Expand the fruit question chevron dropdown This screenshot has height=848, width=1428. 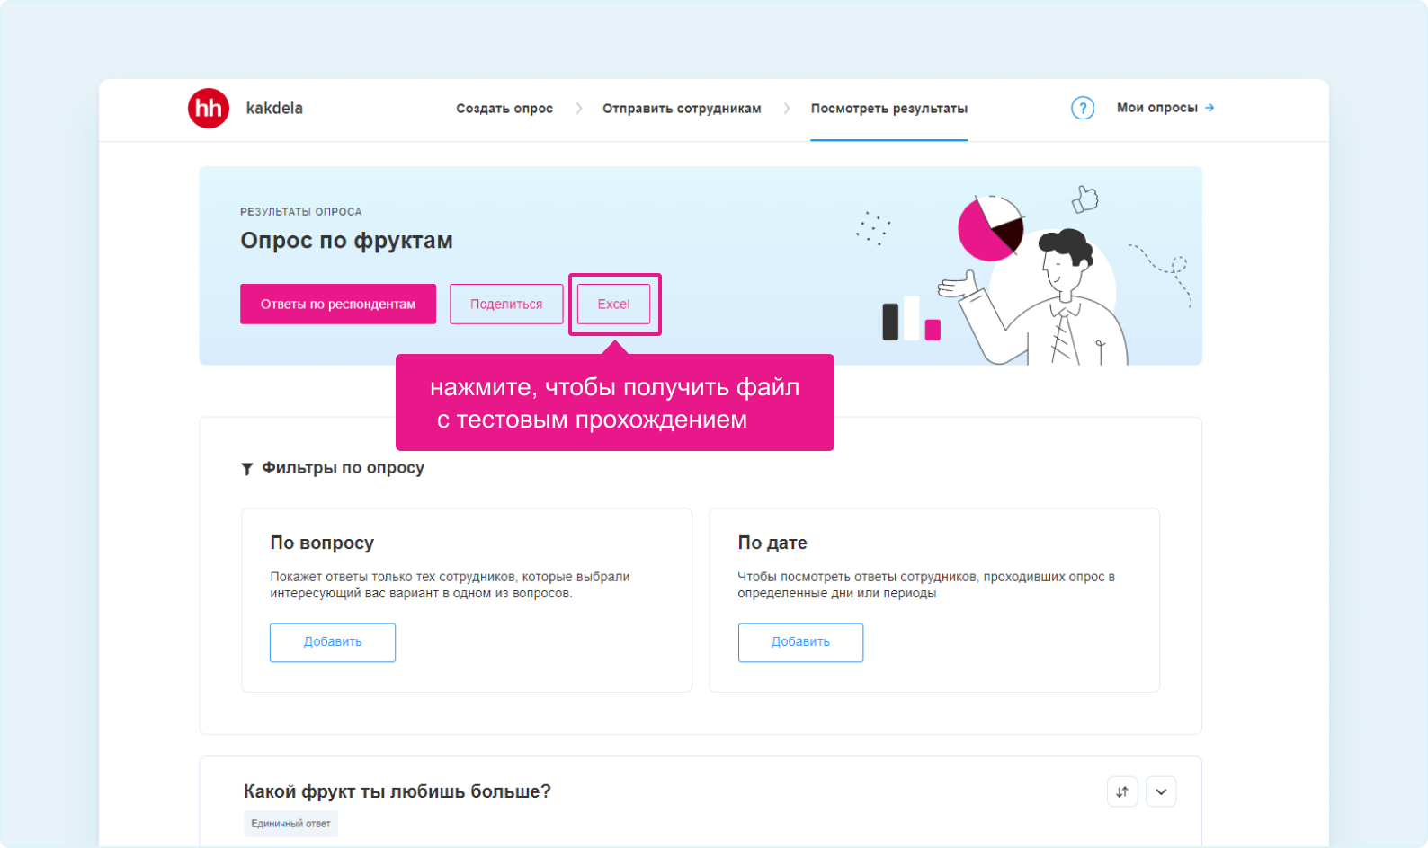coord(1161,791)
